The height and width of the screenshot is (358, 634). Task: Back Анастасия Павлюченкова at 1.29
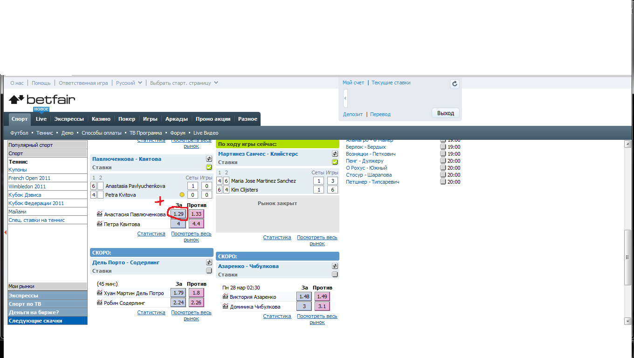coord(178,214)
